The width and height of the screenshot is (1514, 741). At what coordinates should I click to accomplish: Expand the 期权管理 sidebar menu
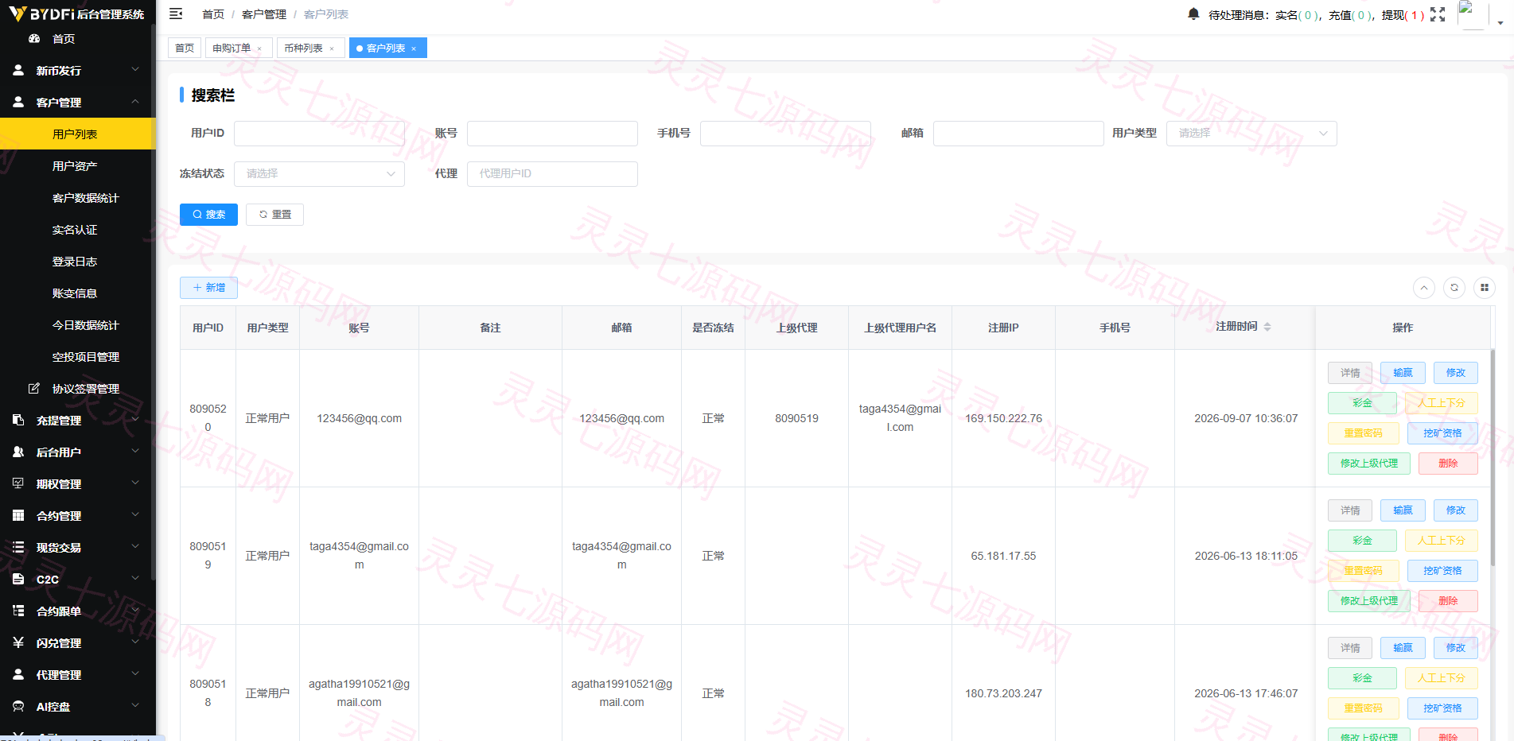78,483
